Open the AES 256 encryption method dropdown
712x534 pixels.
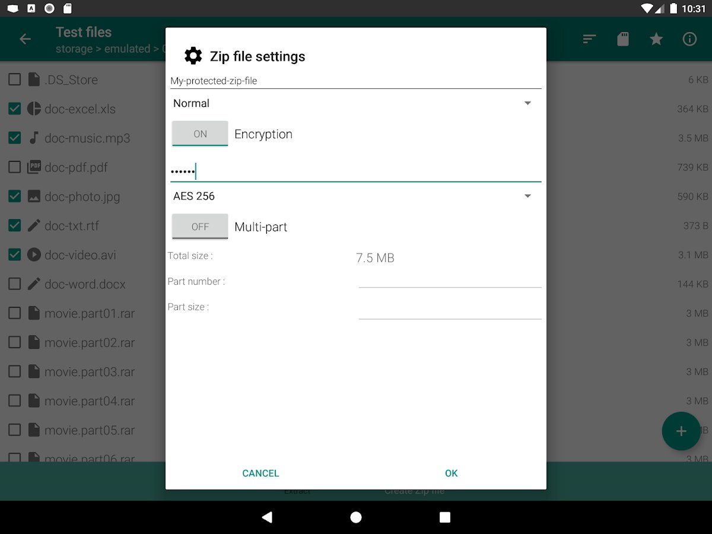point(356,196)
